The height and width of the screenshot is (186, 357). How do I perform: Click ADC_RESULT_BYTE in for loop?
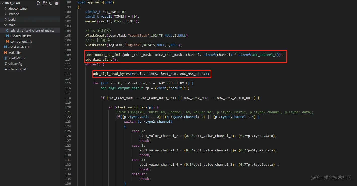click(x=174, y=83)
